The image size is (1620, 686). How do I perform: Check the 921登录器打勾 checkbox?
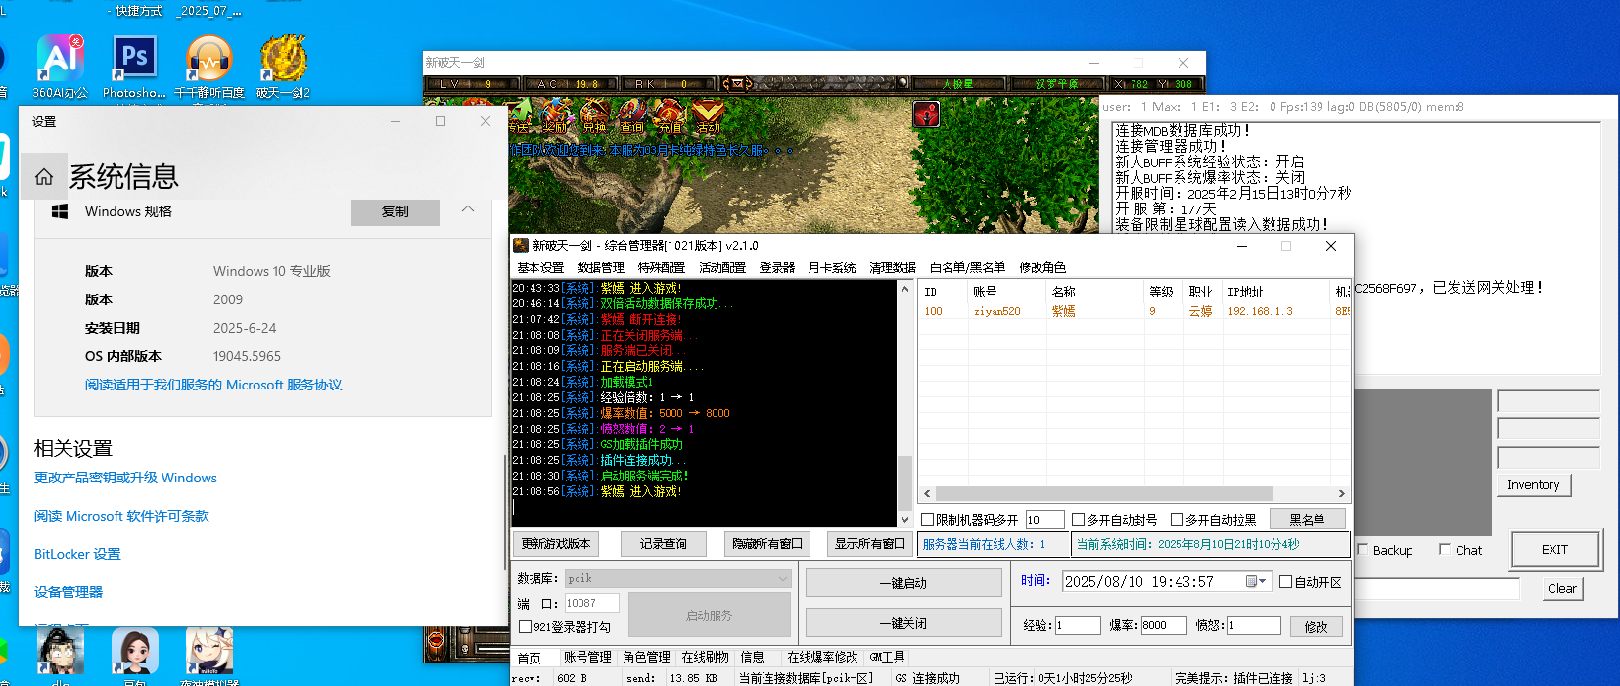click(x=526, y=627)
